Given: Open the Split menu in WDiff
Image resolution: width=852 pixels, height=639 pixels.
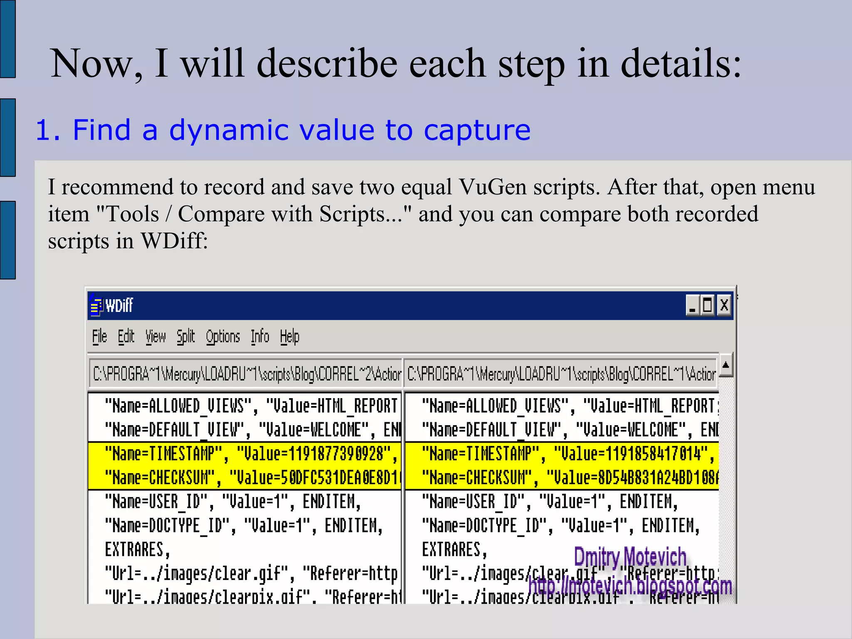Looking at the screenshot, I should [x=186, y=337].
